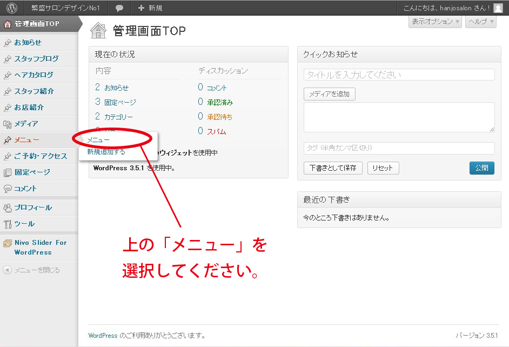Click the user avatar icon at top right
The height and width of the screenshot is (347, 509).
coord(498,8)
